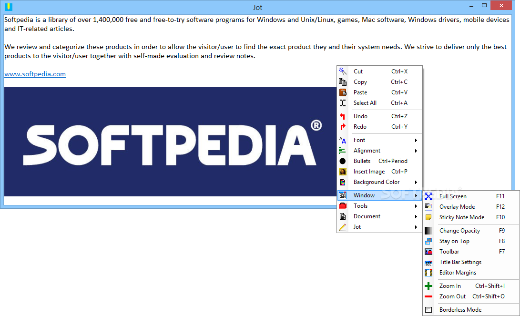Click the Jot window title text
Viewport: 520px width, 316px height.
click(x=258, y=7)
